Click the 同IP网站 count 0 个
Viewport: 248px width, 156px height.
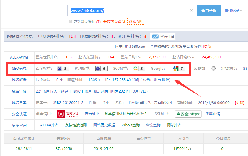pos(60,80)
